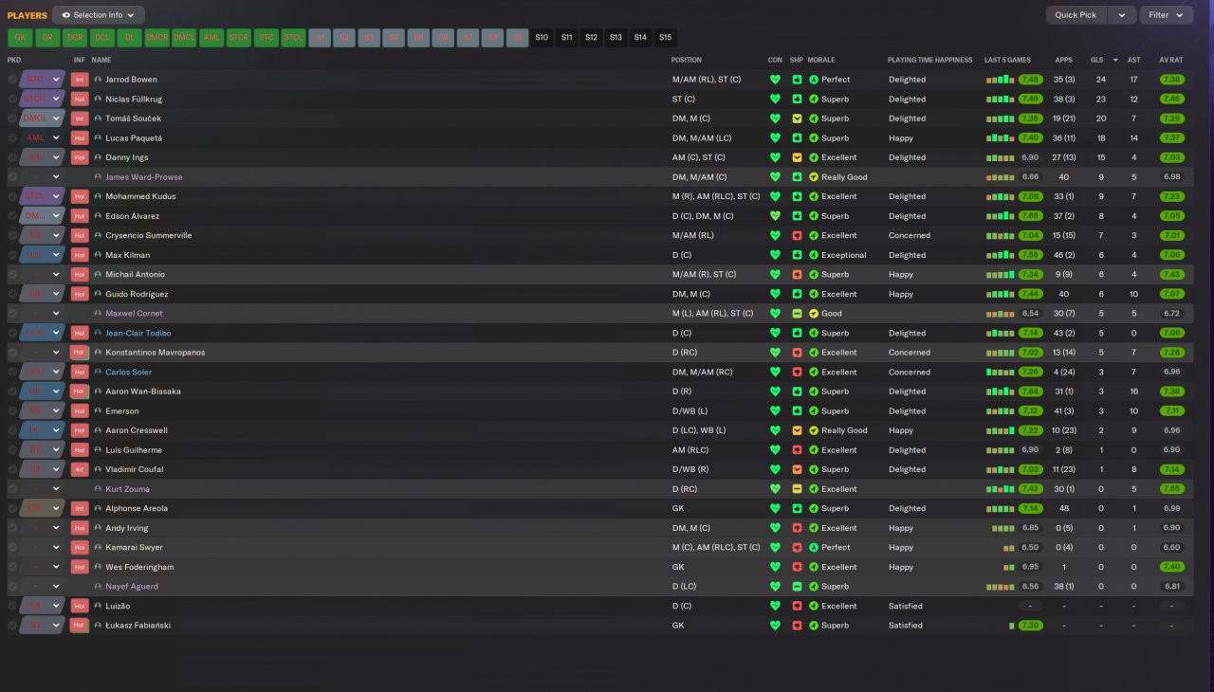Open the profile icon beside Alphonse Areola
Image resolution: width=1214 pixels, height=692 pixels.
pyautogui.click(x=98, y=508)
